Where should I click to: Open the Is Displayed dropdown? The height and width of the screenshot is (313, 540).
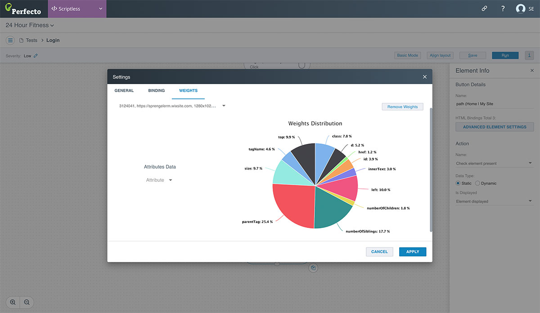pos(495,201)
